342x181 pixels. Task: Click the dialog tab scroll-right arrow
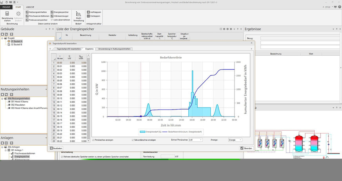(x=251, y=49)
